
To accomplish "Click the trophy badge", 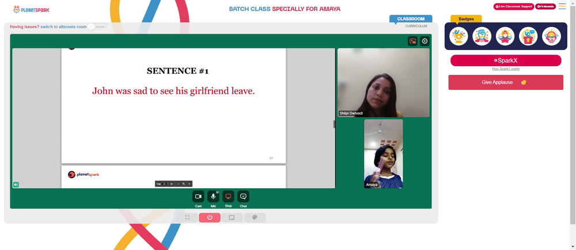I will [x=458, y=36].
